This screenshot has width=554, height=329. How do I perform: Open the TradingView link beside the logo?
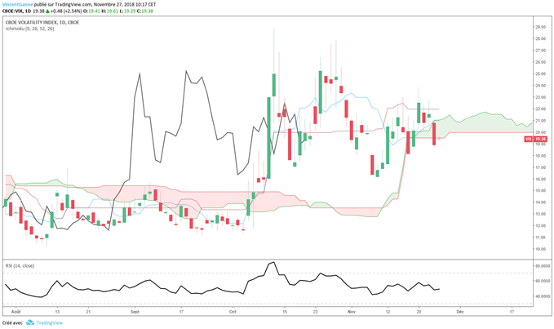[x=50, y=322]
